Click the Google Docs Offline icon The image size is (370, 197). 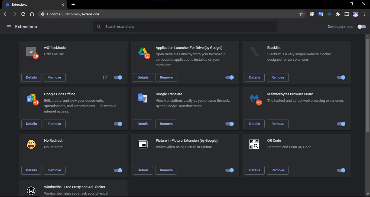pyautogui.click(x=32, y=99)
